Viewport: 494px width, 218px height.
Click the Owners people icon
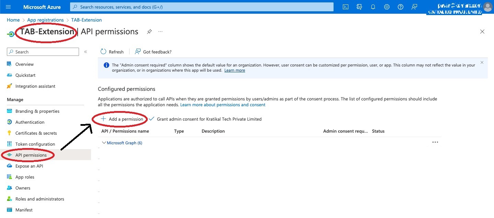pyautogui.click(x=9, y=188)
